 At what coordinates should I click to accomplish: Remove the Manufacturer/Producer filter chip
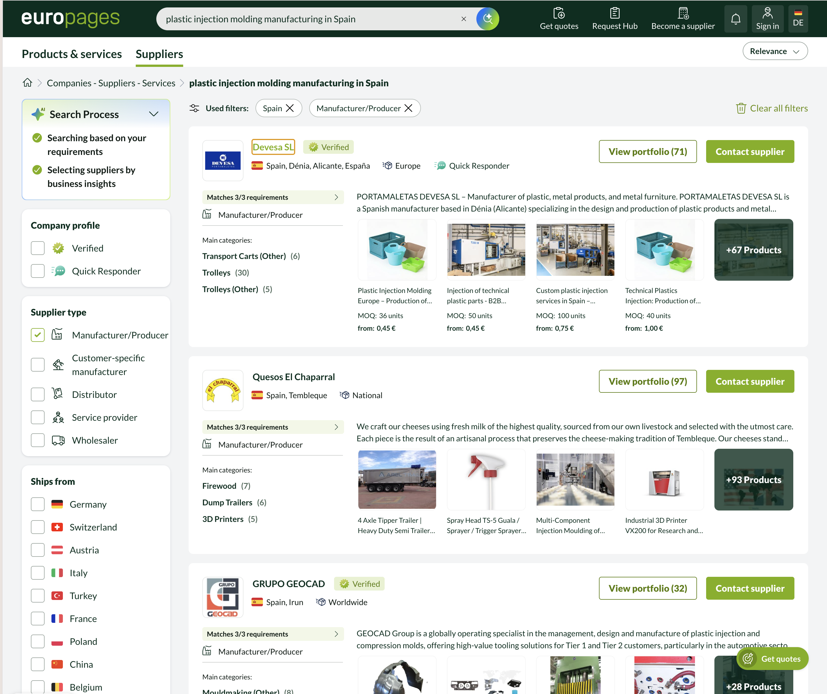pyautogui.click(x=409, y=108)
